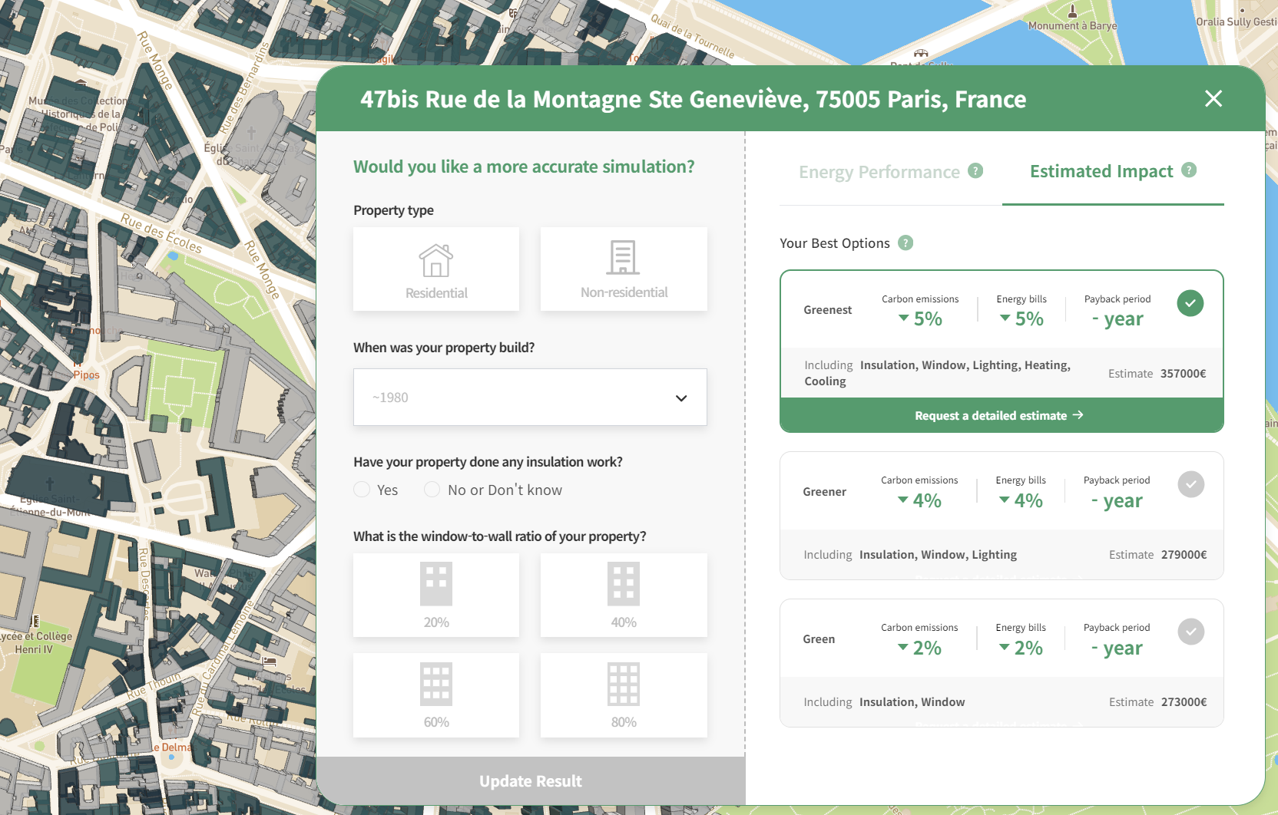Open help icon next to Energy Performance
1278x815 pixels.
pos(975,170)
